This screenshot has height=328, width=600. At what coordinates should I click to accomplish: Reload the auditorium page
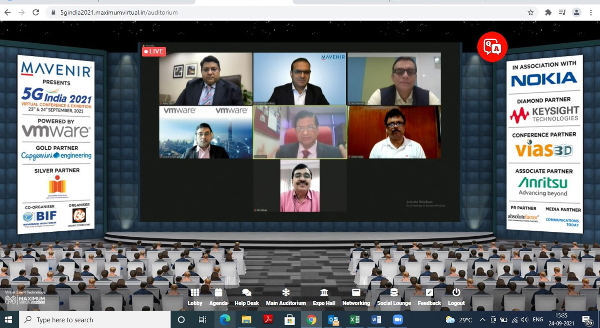[x=36, y=13]
